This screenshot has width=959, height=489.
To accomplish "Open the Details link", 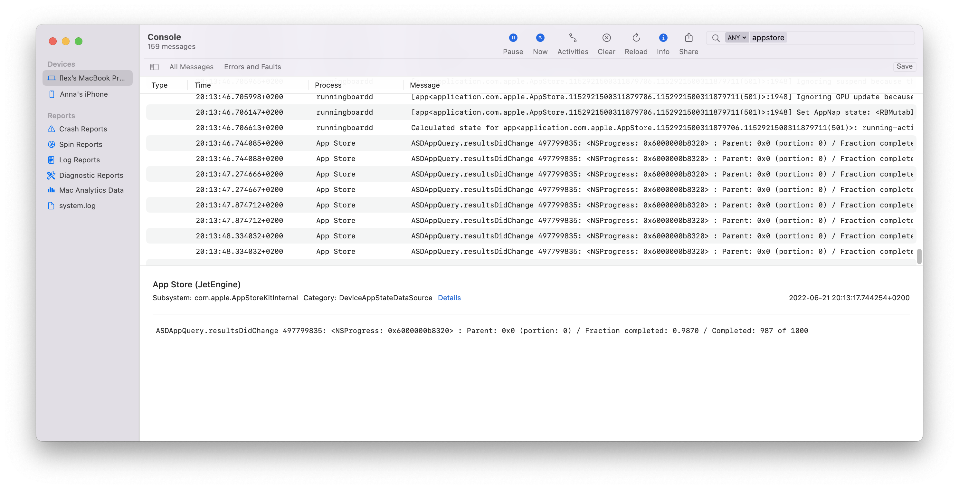I will [x=449, y=298].
